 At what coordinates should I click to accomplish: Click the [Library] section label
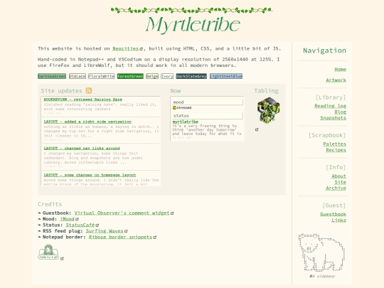(331, 97)
